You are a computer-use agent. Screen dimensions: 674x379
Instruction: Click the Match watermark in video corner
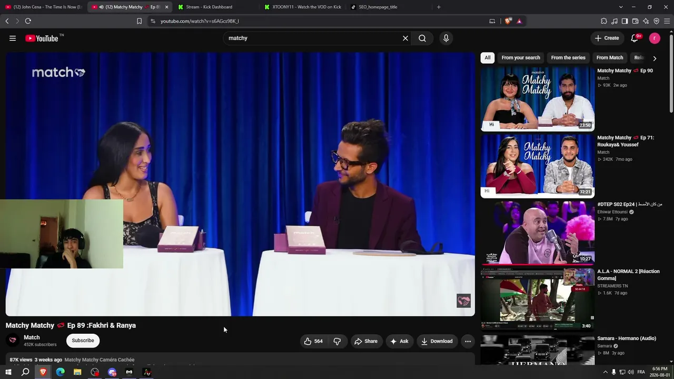463,301
